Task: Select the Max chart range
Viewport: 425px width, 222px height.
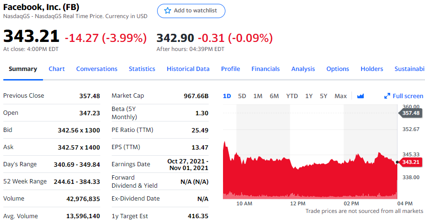Action: click(340, 96)
